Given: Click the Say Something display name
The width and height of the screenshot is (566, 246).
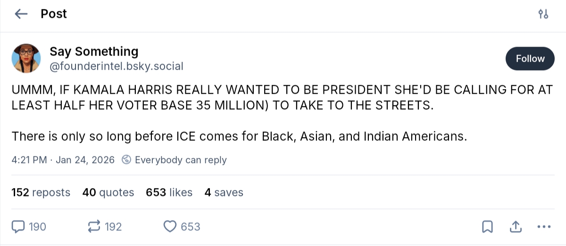Looking at the screenshot, I should (x=94, y=51).
